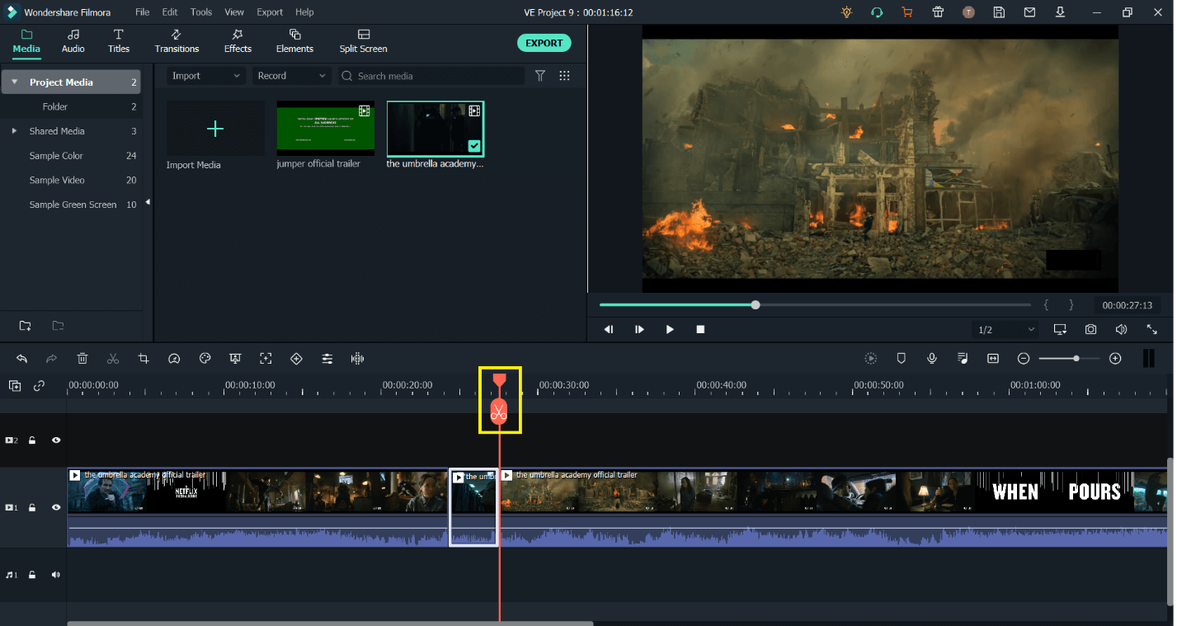Image resolution: width=1177 pixels, height=626 pixels.
Task: Switch to the Transitions tab
Action: tap(177, 41)
